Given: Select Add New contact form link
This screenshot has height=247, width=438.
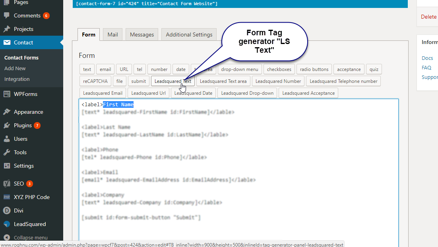Looking at the screenshot, I should [x=15, y=68].
